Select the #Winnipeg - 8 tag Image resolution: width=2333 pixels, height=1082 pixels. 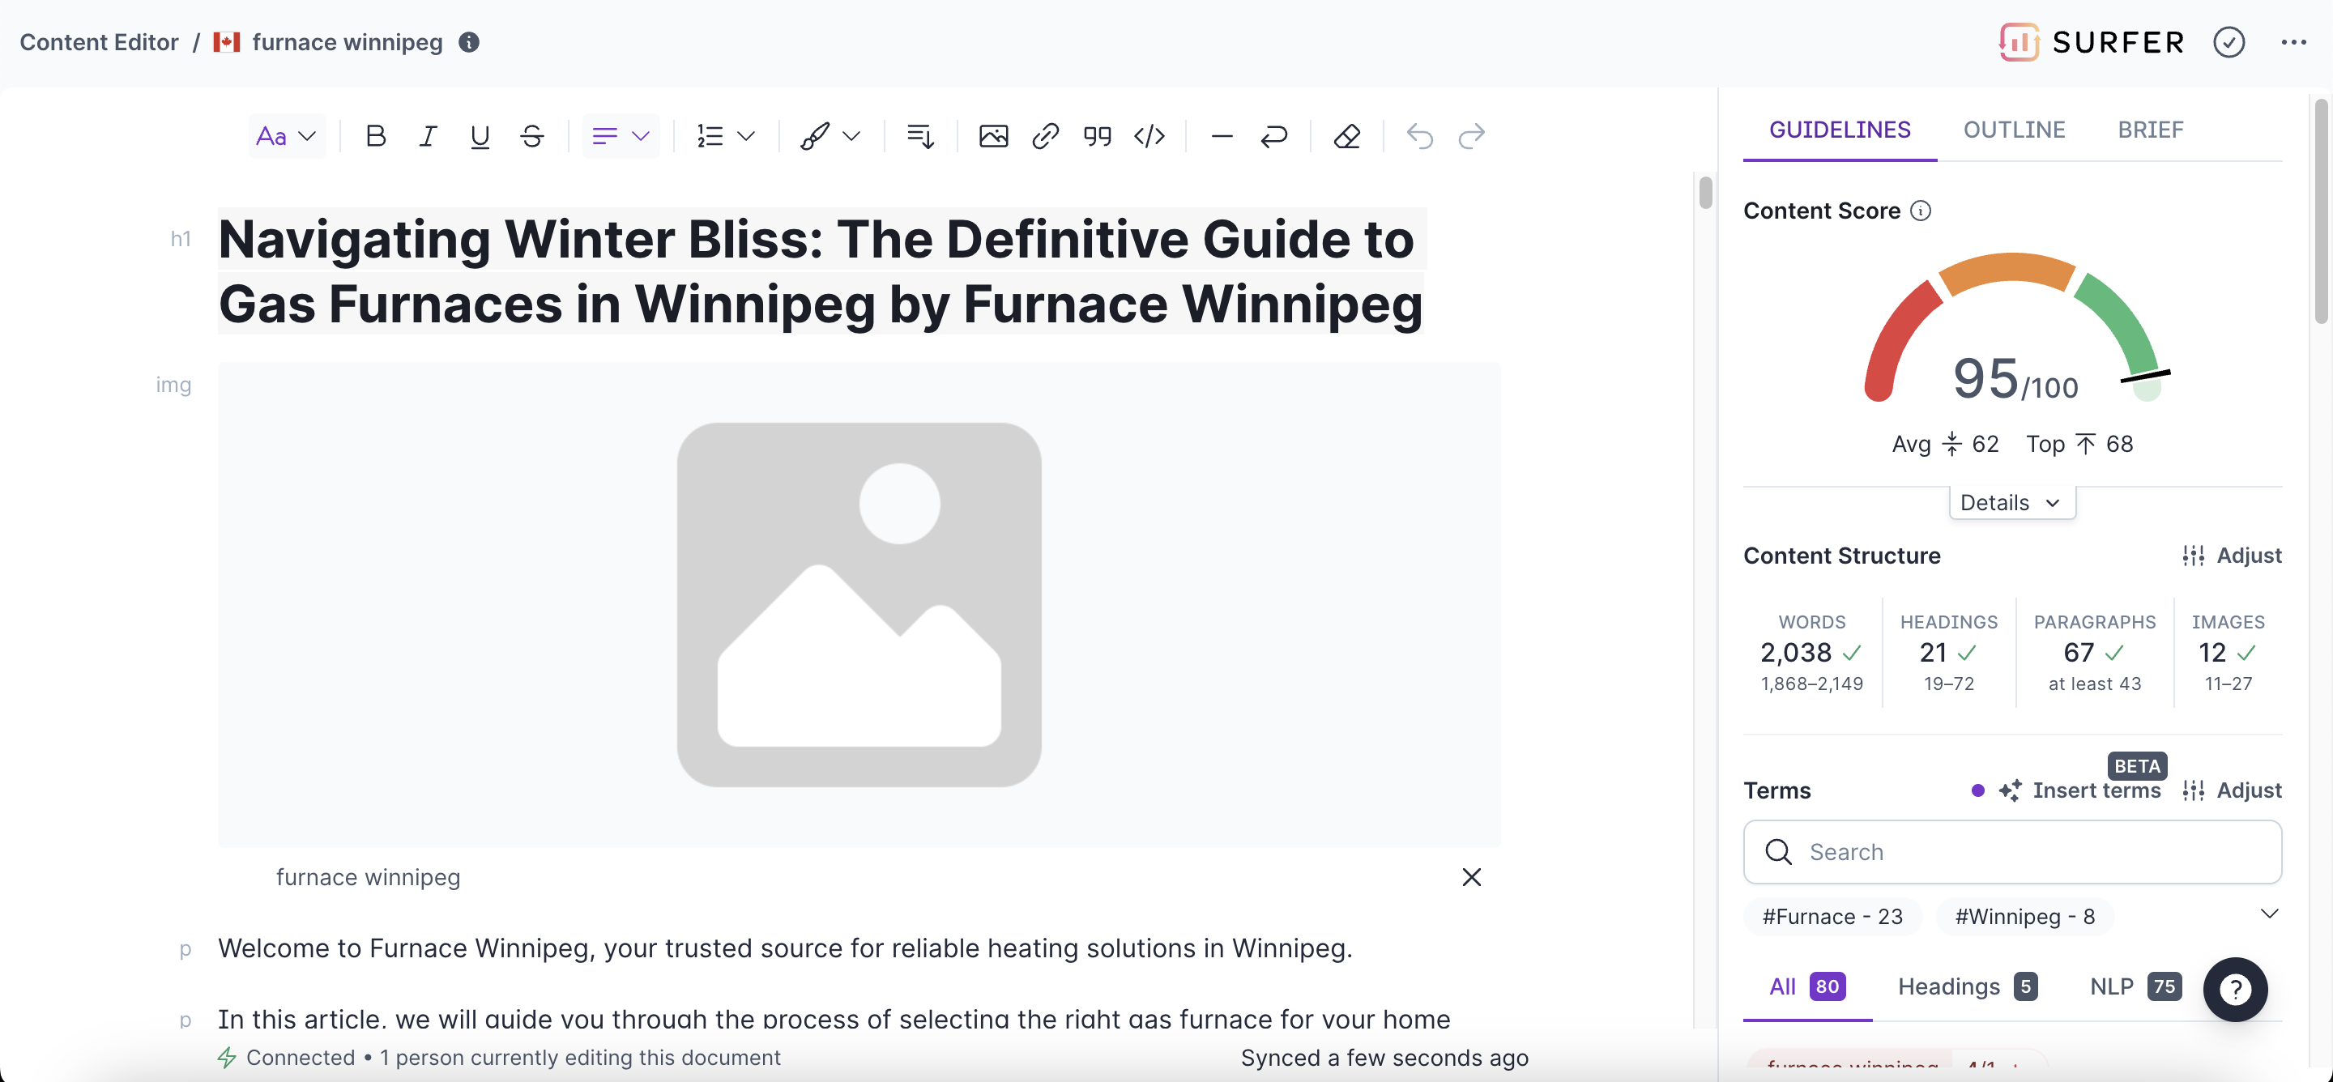coord(2024,918)
